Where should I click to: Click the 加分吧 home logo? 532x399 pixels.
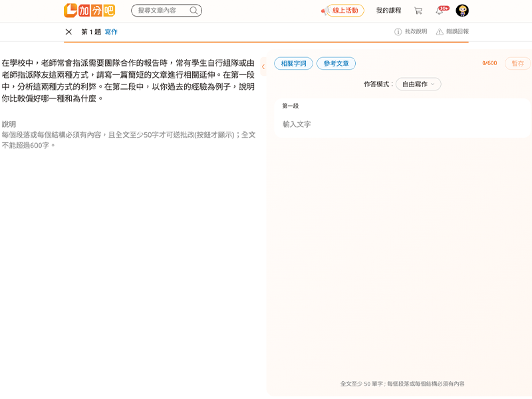[x=89, y=11]
